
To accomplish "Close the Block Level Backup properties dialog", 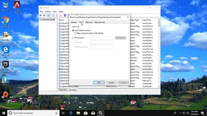I will [x=128, y=17].
